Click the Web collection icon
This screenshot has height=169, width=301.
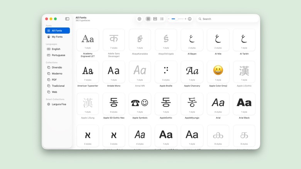[x=49, y=92]
